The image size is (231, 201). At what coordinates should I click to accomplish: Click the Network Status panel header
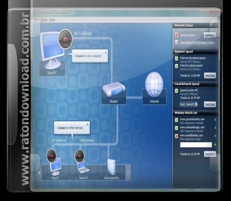[196, 25]
